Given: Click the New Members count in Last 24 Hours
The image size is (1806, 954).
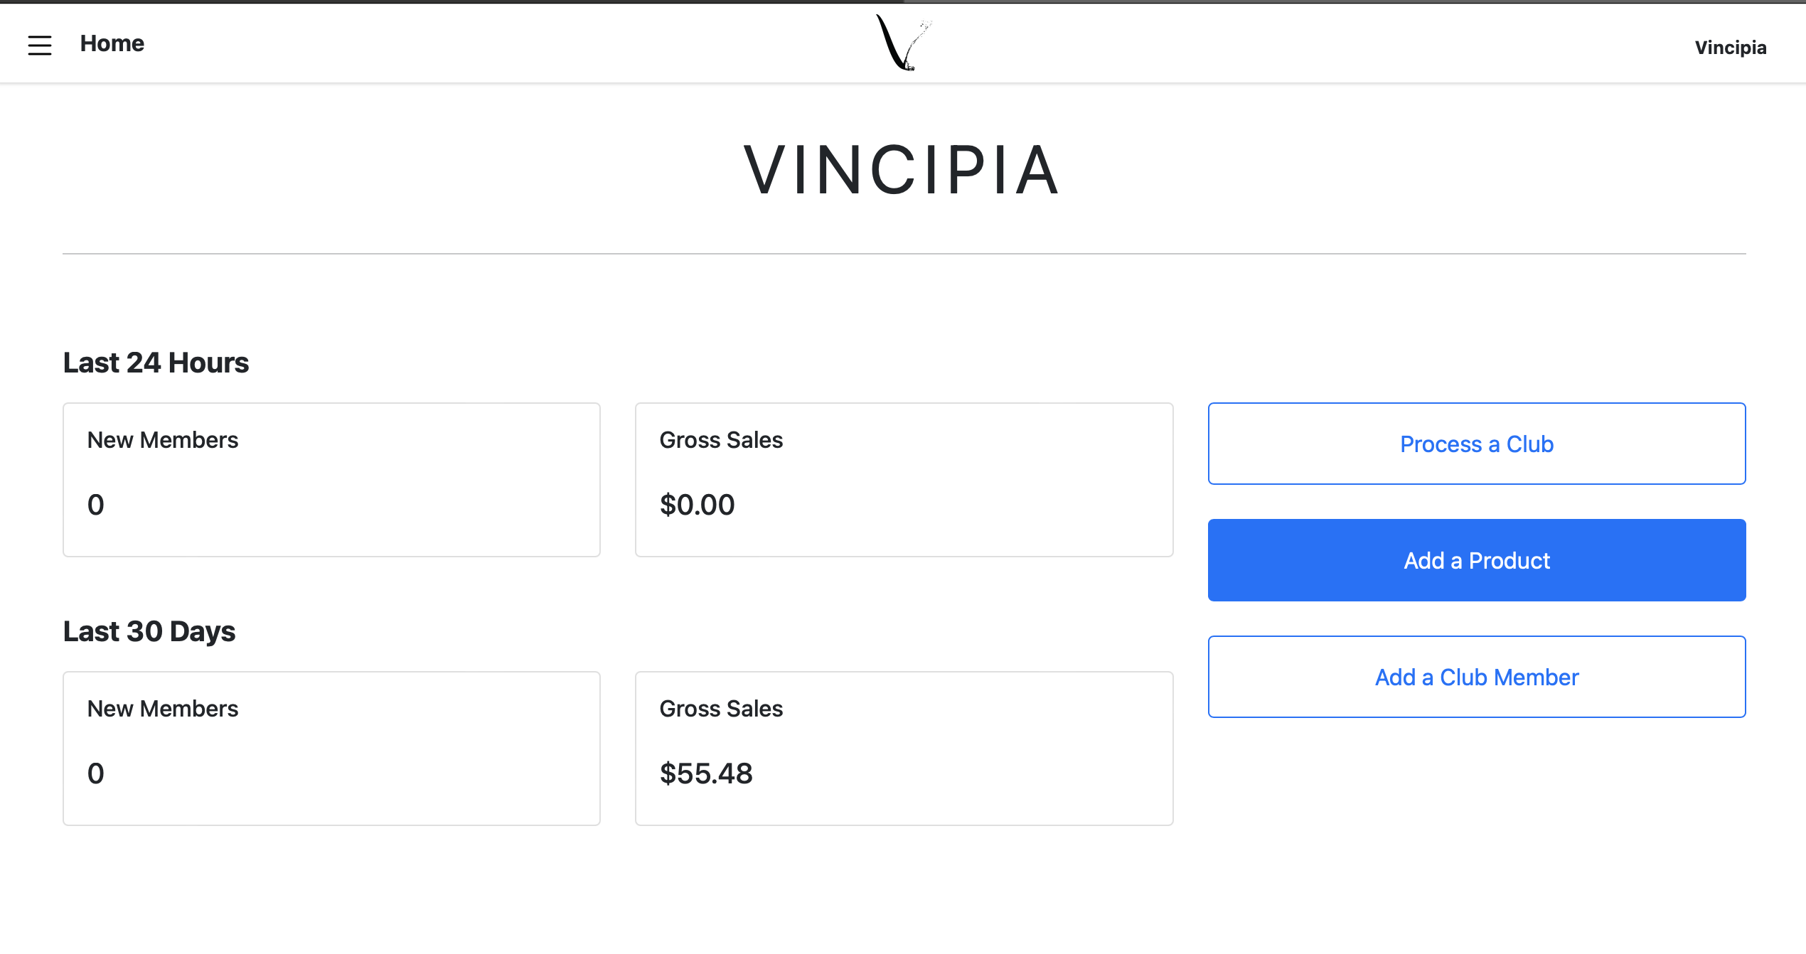Looking at the screenshot, I should [95, 505].
